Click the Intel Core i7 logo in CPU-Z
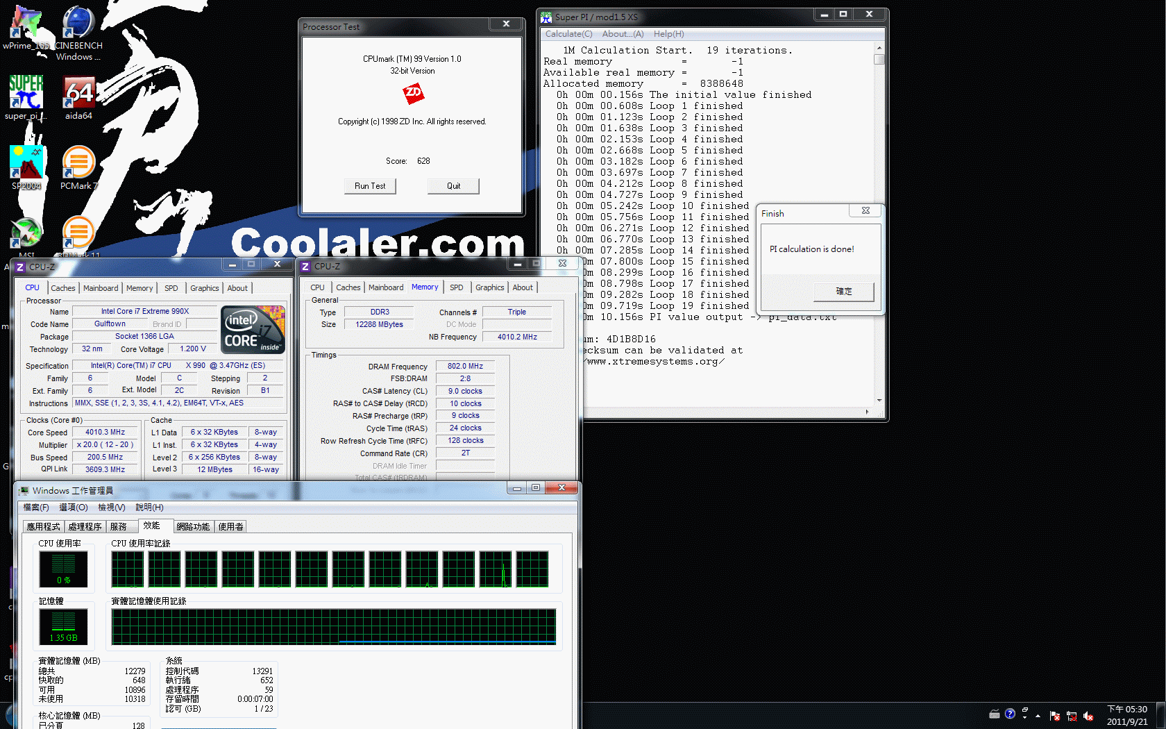1166x729 pixels. (253, 330)
